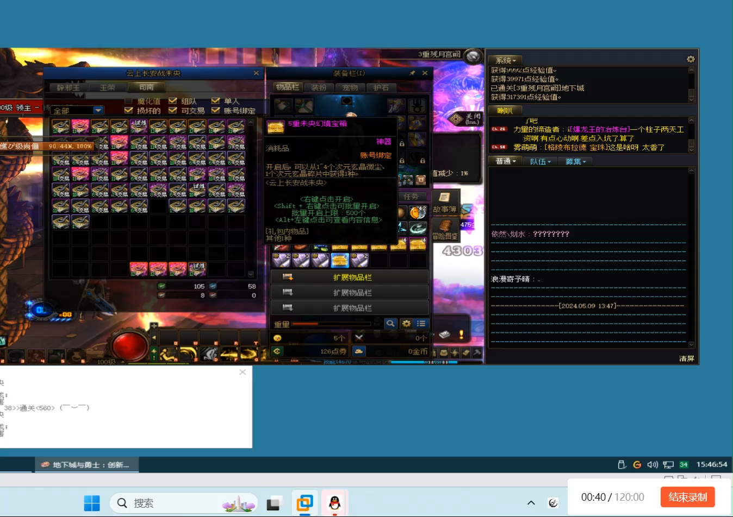Screen dimensions: 733x517
Task: Pin the 装备栏 window
Action: (412, 73)
